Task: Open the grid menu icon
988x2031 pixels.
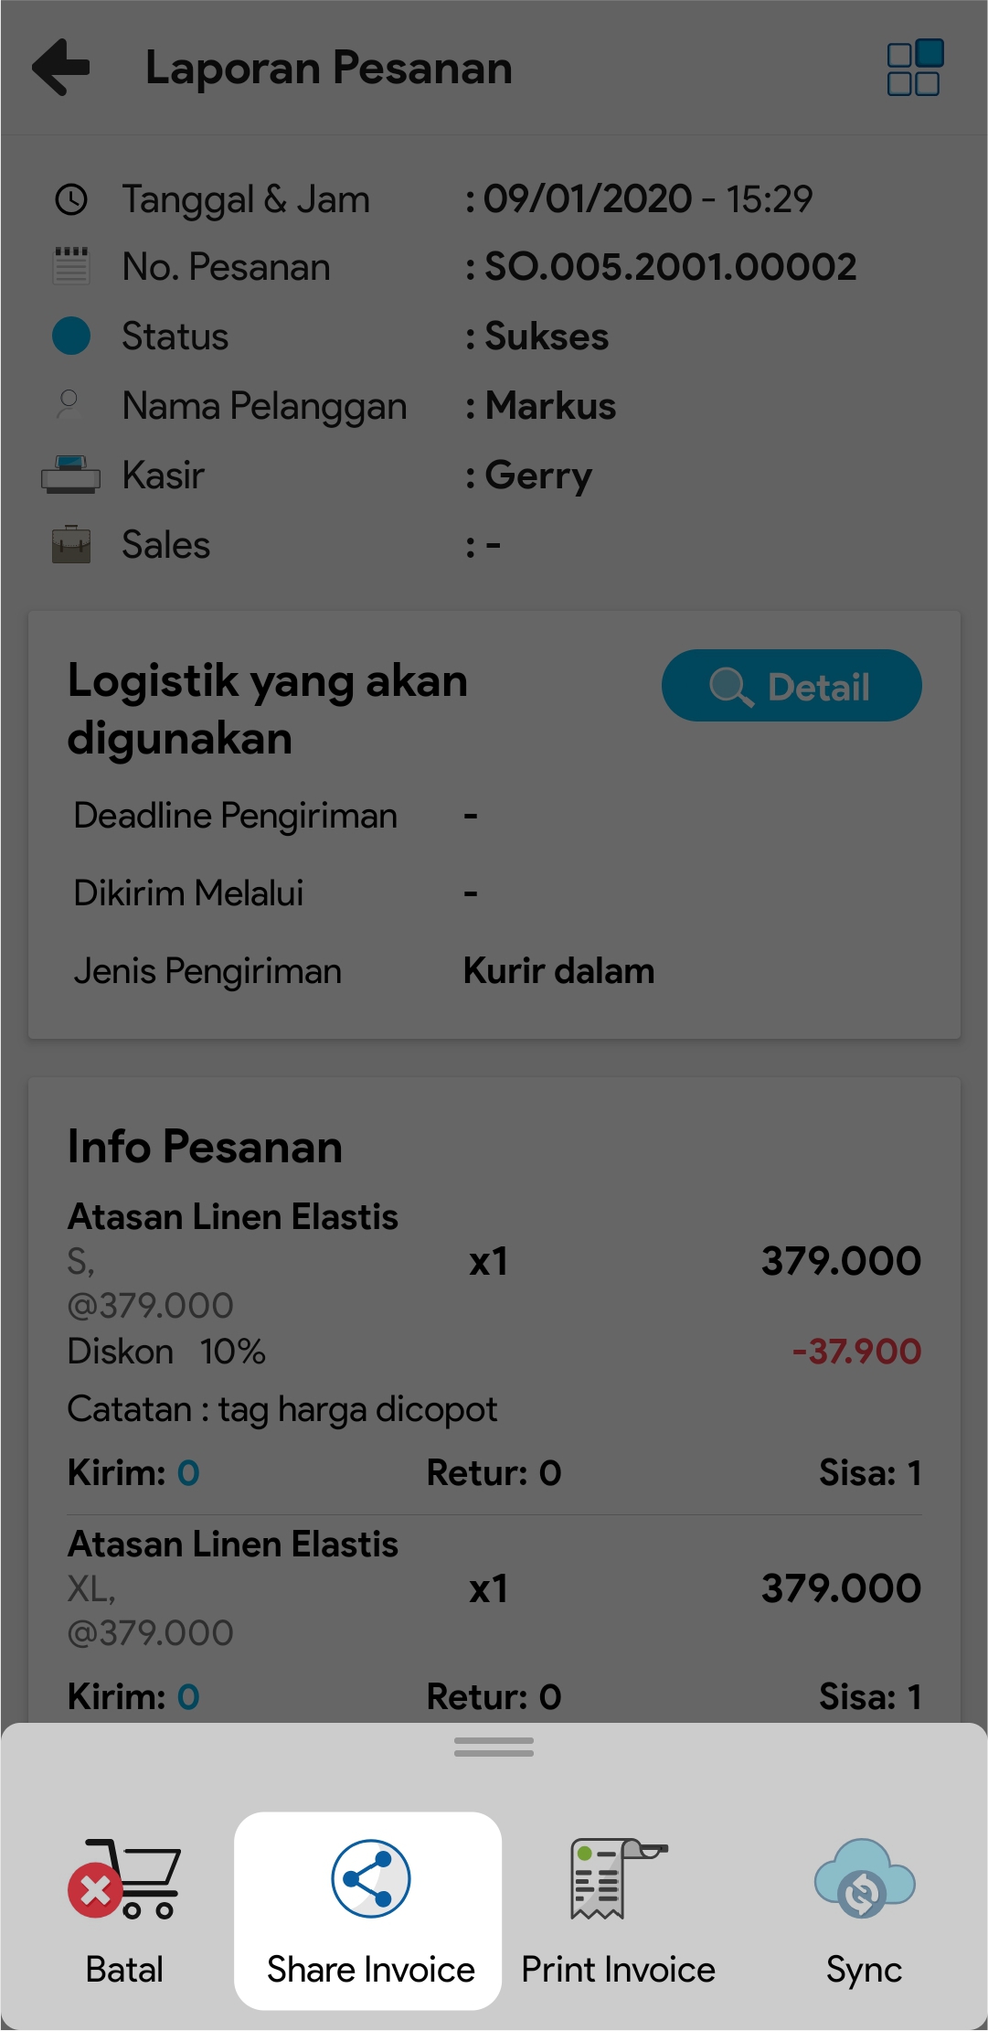Action: (913, 68)
